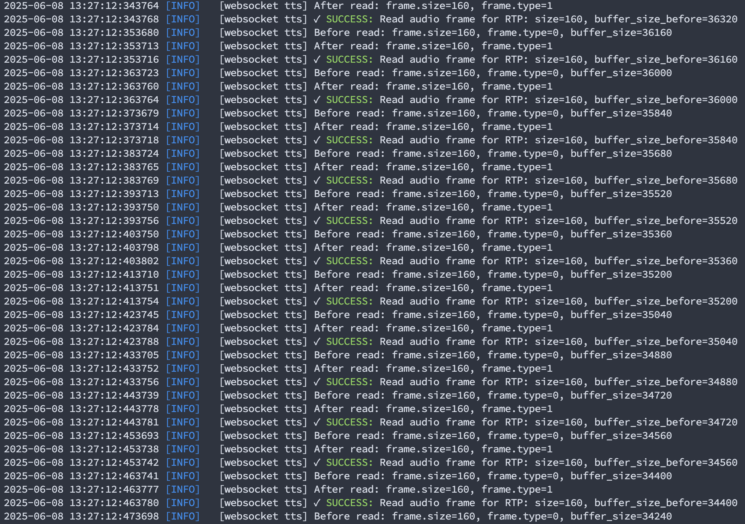Click checkmark on buffer_size_before=35520 SUCCESS line

[317, 221]
